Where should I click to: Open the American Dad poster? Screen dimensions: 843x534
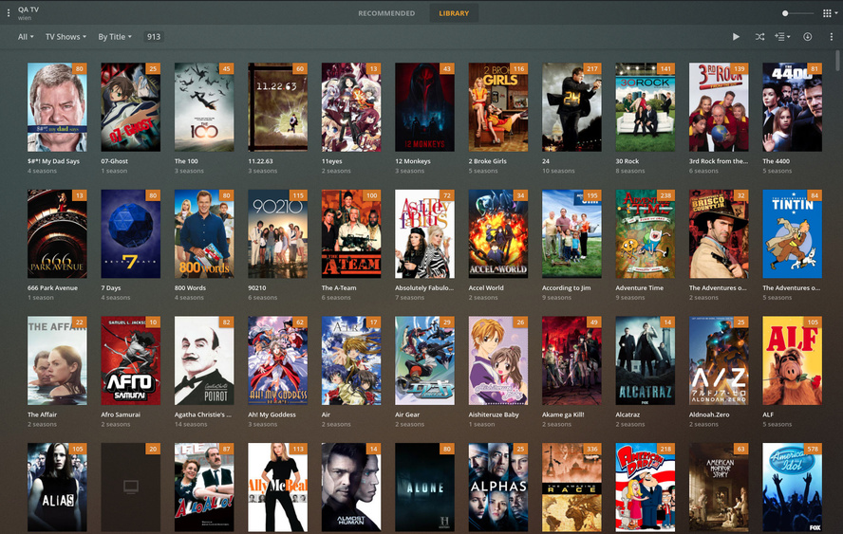[x=646, y=488]
